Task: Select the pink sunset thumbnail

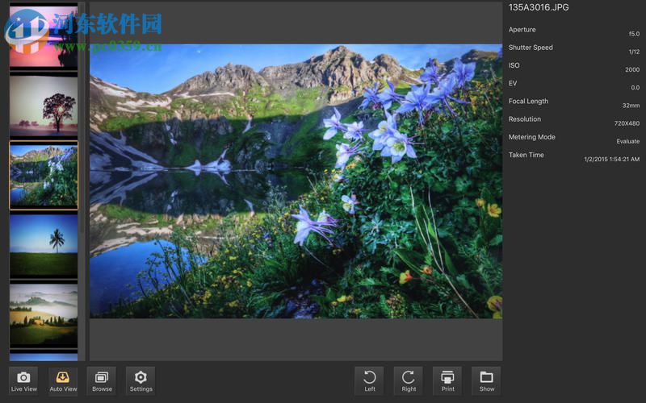Action: point(44,36)
